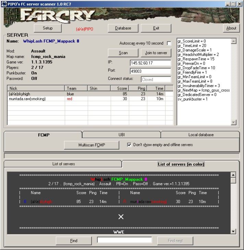Screen dimensions: 244x250
Task: Click the Find button
Action: (x=74, y=241)
